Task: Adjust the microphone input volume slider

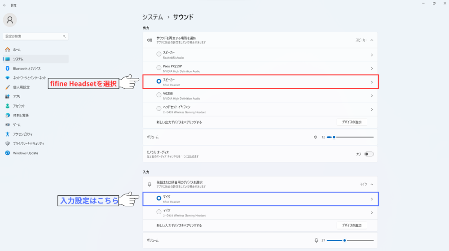Action: click(x=350, y=240)
